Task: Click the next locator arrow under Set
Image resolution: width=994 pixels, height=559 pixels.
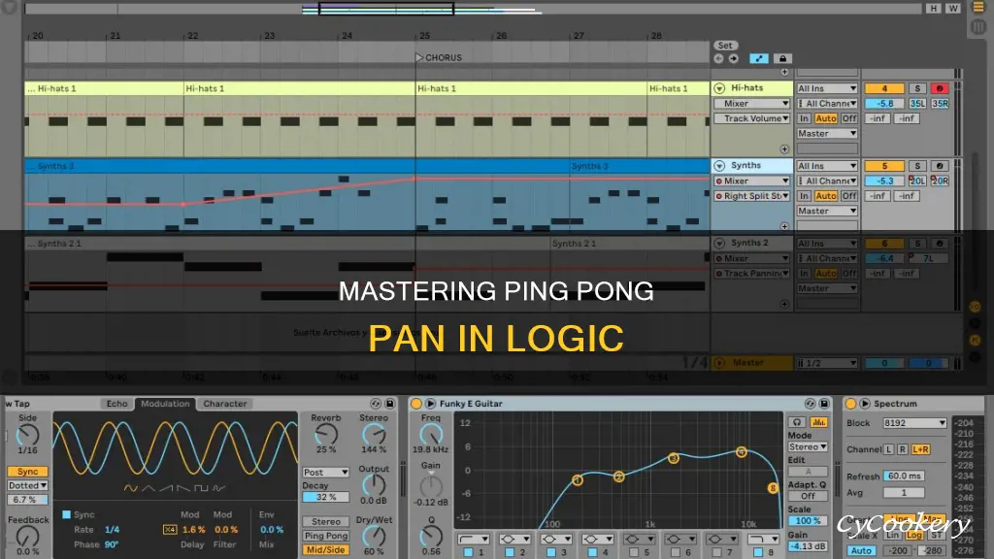Action: click(734, 58)
